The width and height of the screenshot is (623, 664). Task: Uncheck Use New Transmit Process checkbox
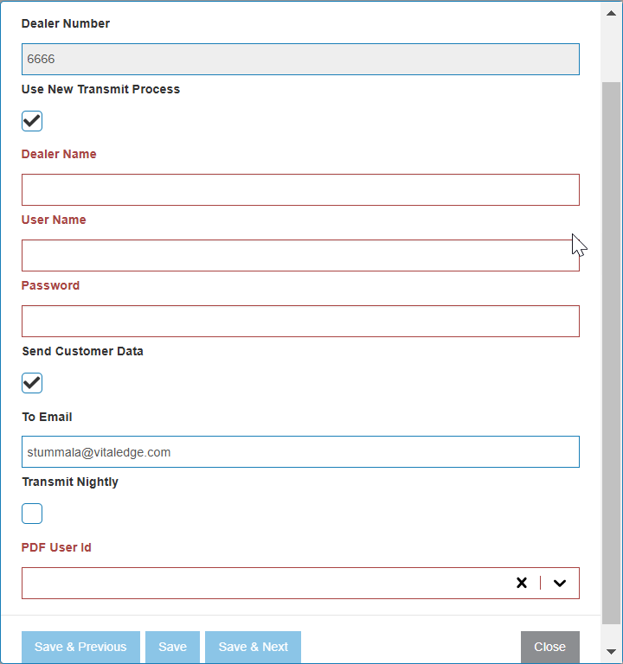click(x=32, y=121)
